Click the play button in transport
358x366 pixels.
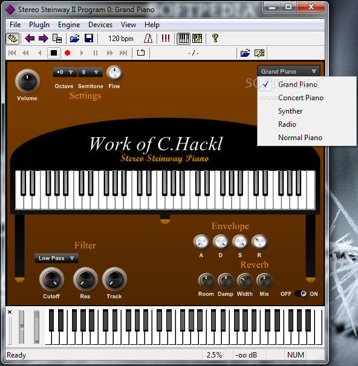82,53
